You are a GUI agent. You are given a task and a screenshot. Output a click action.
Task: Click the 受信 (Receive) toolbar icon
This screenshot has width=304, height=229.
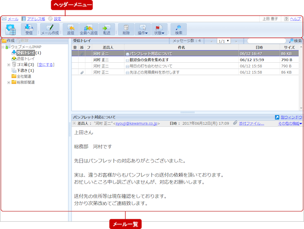click(x=29, y=29)
